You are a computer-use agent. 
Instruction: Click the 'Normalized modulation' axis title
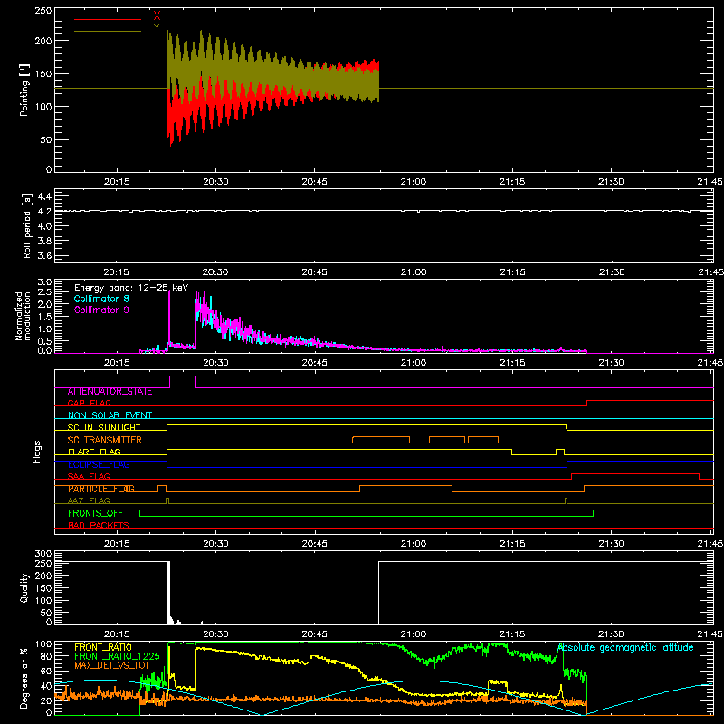click(23, 316)
